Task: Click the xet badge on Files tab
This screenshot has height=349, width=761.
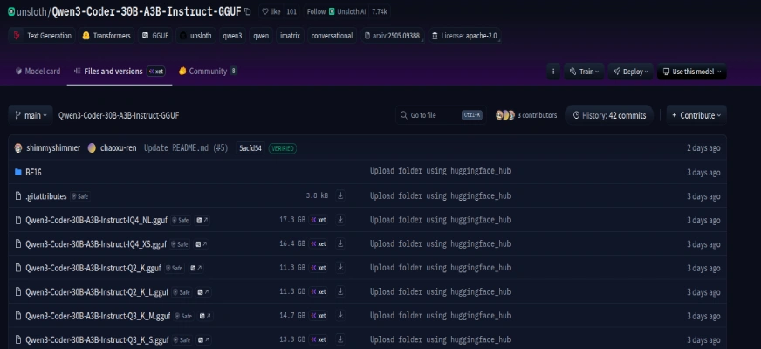Action: pyautogui.click(x=156, y=72)
